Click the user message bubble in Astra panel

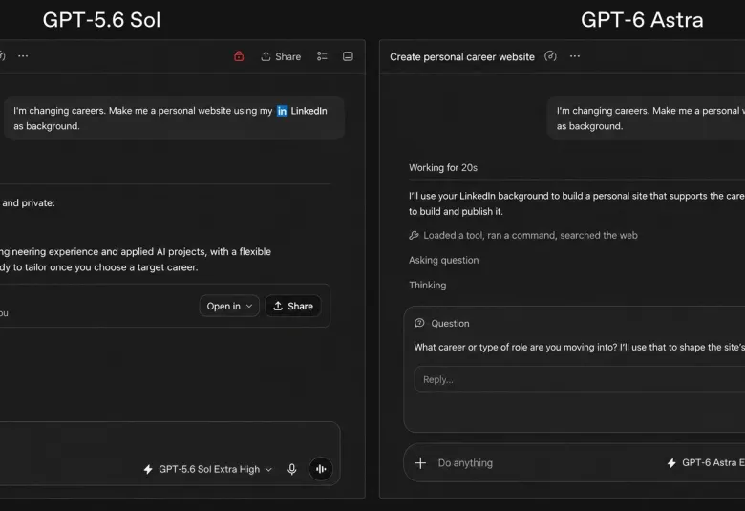pyautogui.click(x=646, y=117)
